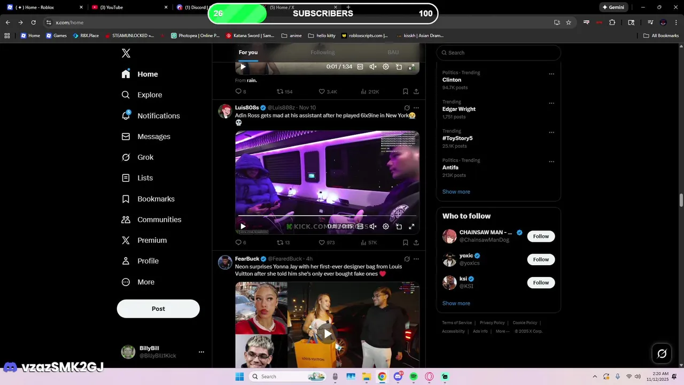Viewport: 684px width, 385px height.
Task: Open more menu on the Luis808s post
Action: pyautogui.click(x=416, y=108)
